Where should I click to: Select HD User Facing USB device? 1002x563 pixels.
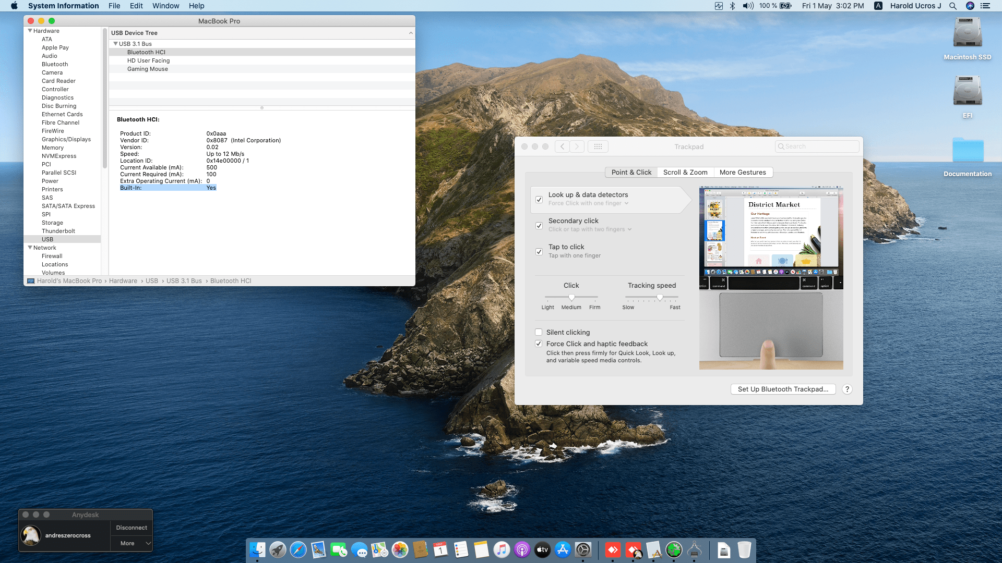coord(149,60)
